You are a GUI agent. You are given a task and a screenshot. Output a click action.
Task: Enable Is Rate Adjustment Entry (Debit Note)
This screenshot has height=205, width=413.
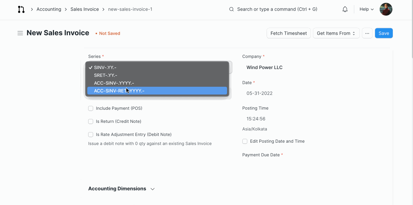pyautogui.click(x=90, y=135)
